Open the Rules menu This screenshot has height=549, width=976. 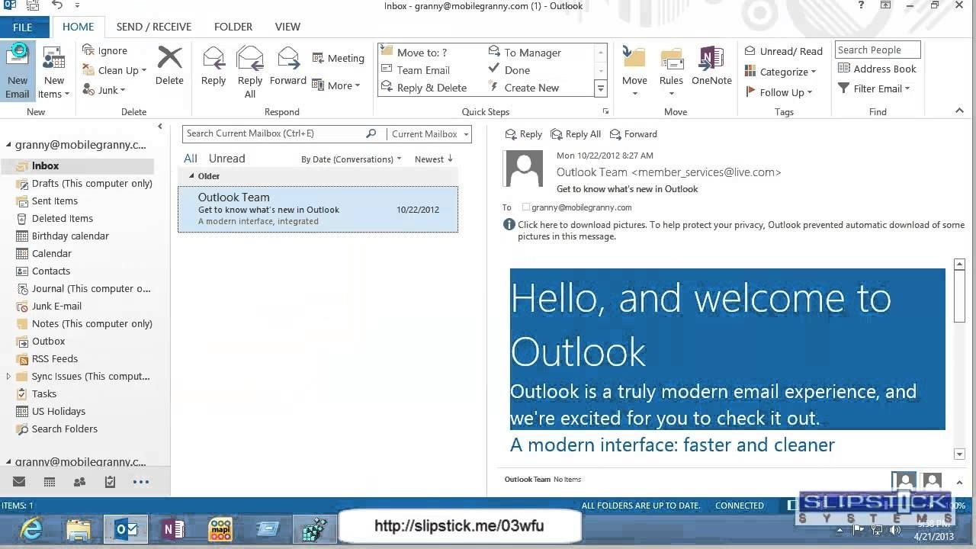coord(671,72)
